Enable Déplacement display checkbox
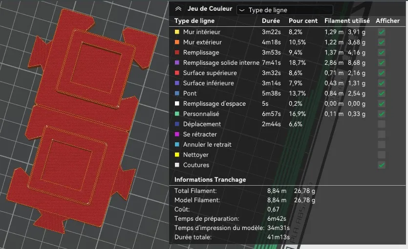Screen dimensions: 408x249 click(x=382, y=124)
